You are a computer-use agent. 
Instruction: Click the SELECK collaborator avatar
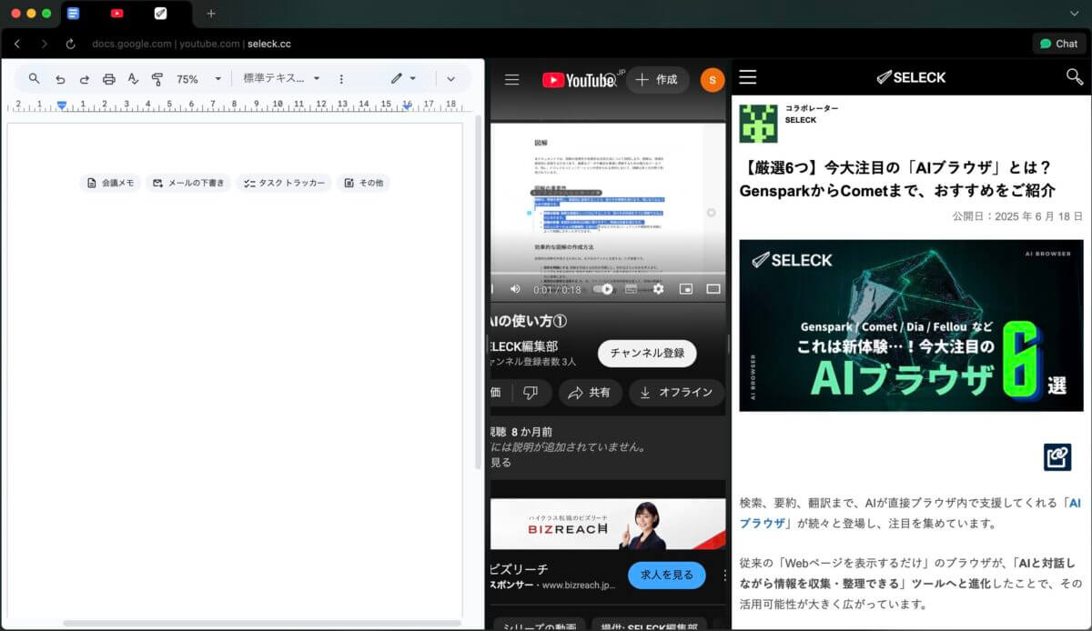pyautogui.click(x=758, y=123)
